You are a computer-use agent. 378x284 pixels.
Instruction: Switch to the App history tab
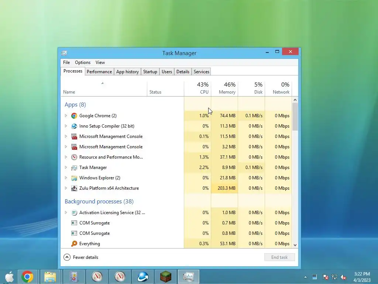coord(127,72)
